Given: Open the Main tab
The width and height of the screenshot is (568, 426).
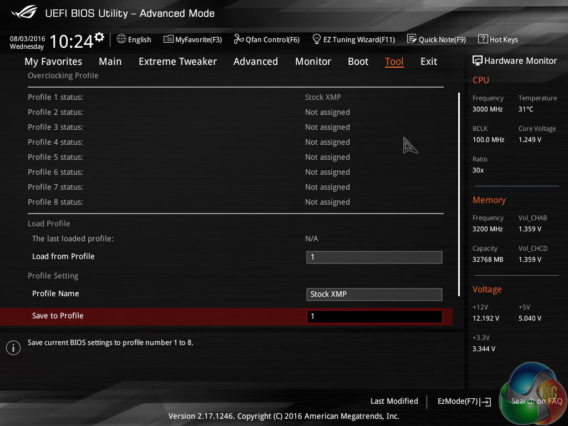Looking at the screenshot, I should pyautogui.click(x=110, y=62).
